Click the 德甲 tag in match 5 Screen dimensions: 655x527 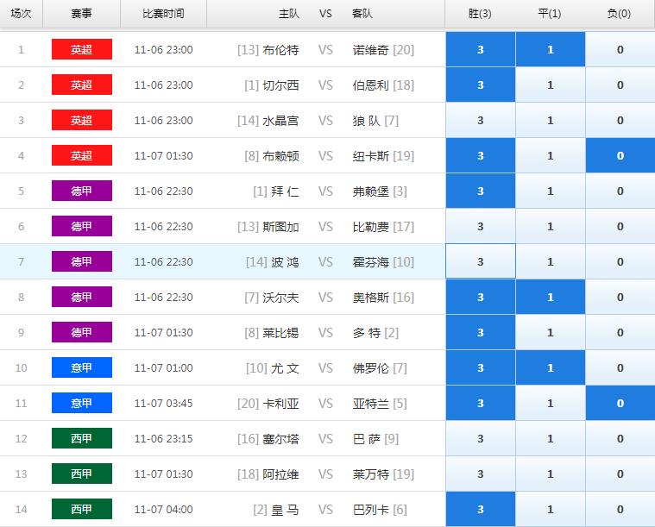82,191
